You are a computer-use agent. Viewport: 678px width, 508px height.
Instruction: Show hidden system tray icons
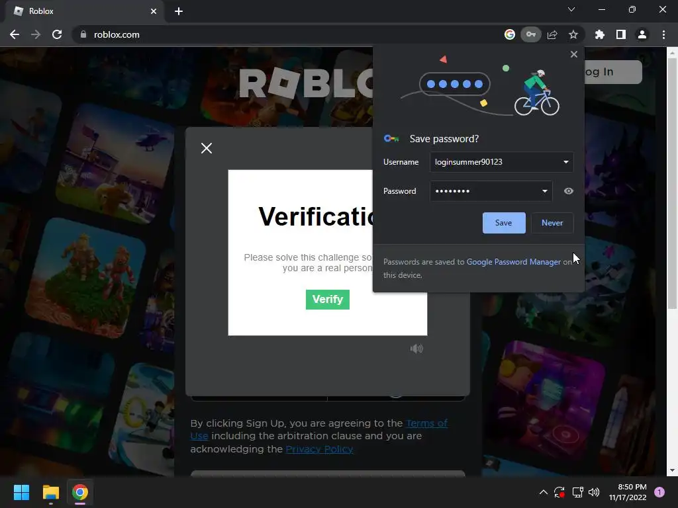pyautogui.click(x=543, y=492)
